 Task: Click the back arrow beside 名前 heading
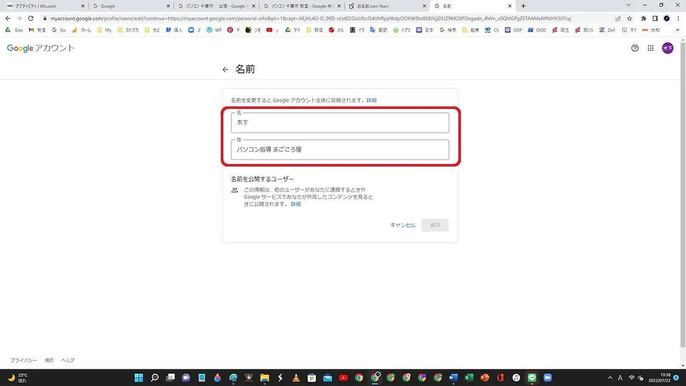click(x=225, y=70)
